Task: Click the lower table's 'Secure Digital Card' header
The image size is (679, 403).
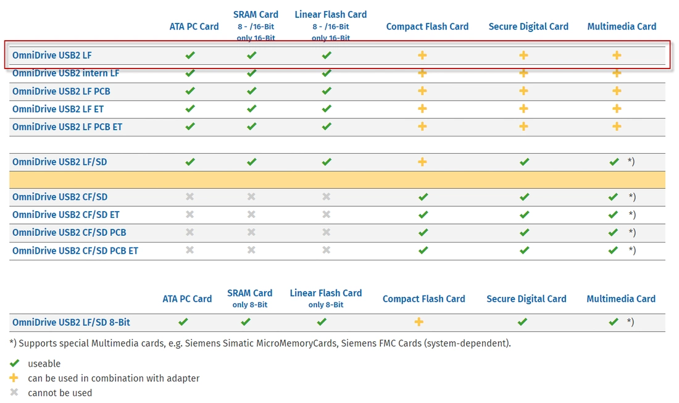Action: click(x=526, y=299)
